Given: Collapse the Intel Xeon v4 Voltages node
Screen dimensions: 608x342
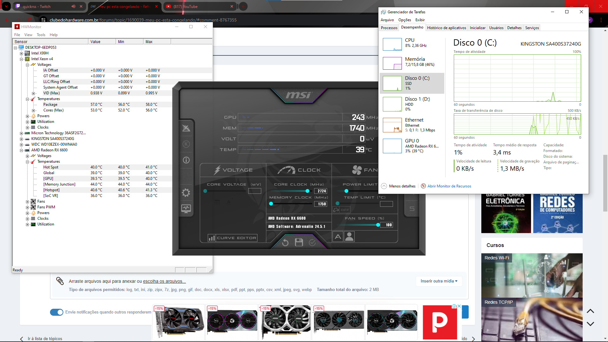Looking at the screenshot, I should point(27,65).
